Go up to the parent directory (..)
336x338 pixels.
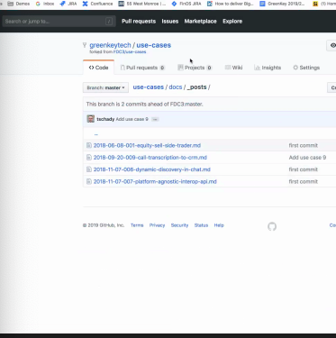click(96, 134)
